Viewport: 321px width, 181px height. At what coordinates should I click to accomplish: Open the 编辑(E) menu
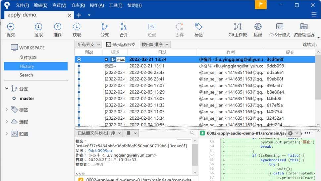[x=40, y=5]
